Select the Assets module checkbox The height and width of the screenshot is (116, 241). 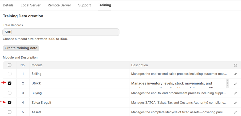pos(10,112)
